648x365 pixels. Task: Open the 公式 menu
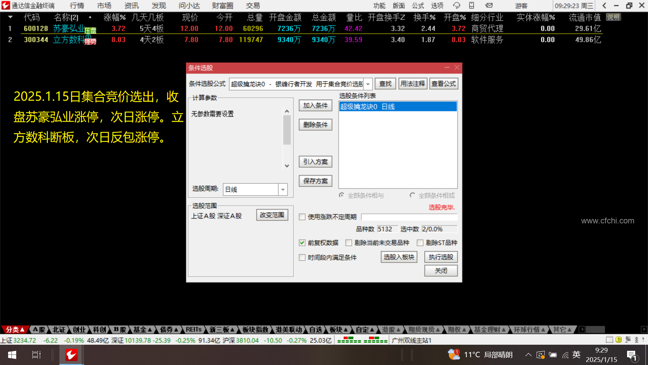(418, 5)
